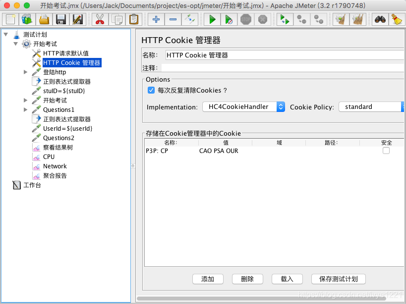Collapse the 开始考试 thread group arrow
406x304 pixels.
pos(16,44)
